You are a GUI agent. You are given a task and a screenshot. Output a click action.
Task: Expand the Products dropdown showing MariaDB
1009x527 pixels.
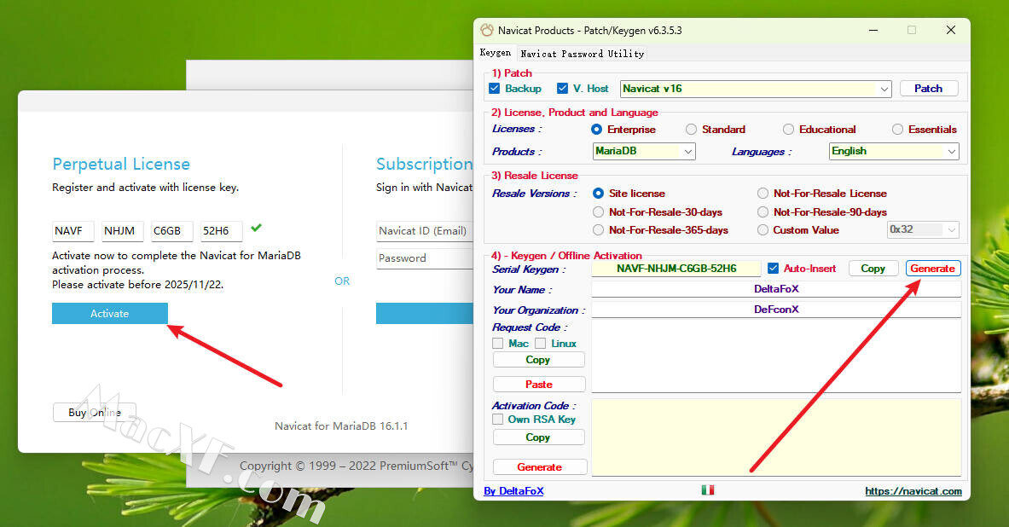point(687,152)
